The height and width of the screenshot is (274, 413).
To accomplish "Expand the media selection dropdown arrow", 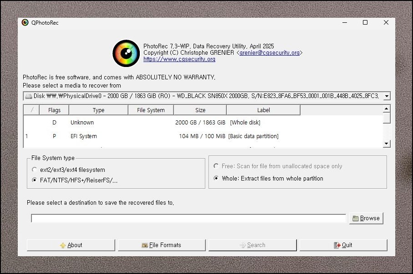I will [x=387, y=96].
